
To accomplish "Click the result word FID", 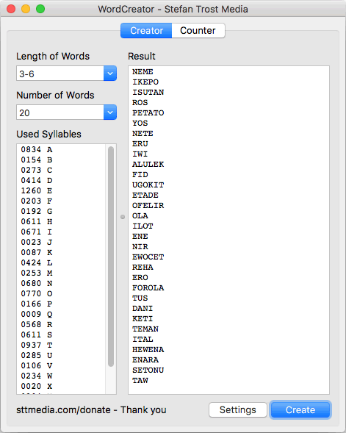I will coord(140,175).
